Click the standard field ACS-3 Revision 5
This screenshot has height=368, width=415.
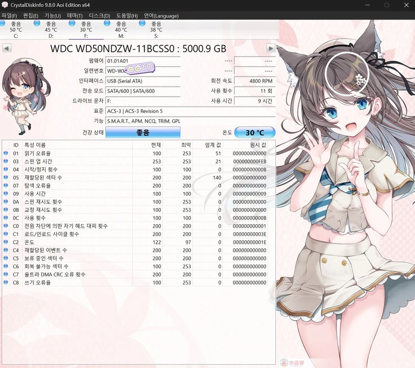click(190, 111)
